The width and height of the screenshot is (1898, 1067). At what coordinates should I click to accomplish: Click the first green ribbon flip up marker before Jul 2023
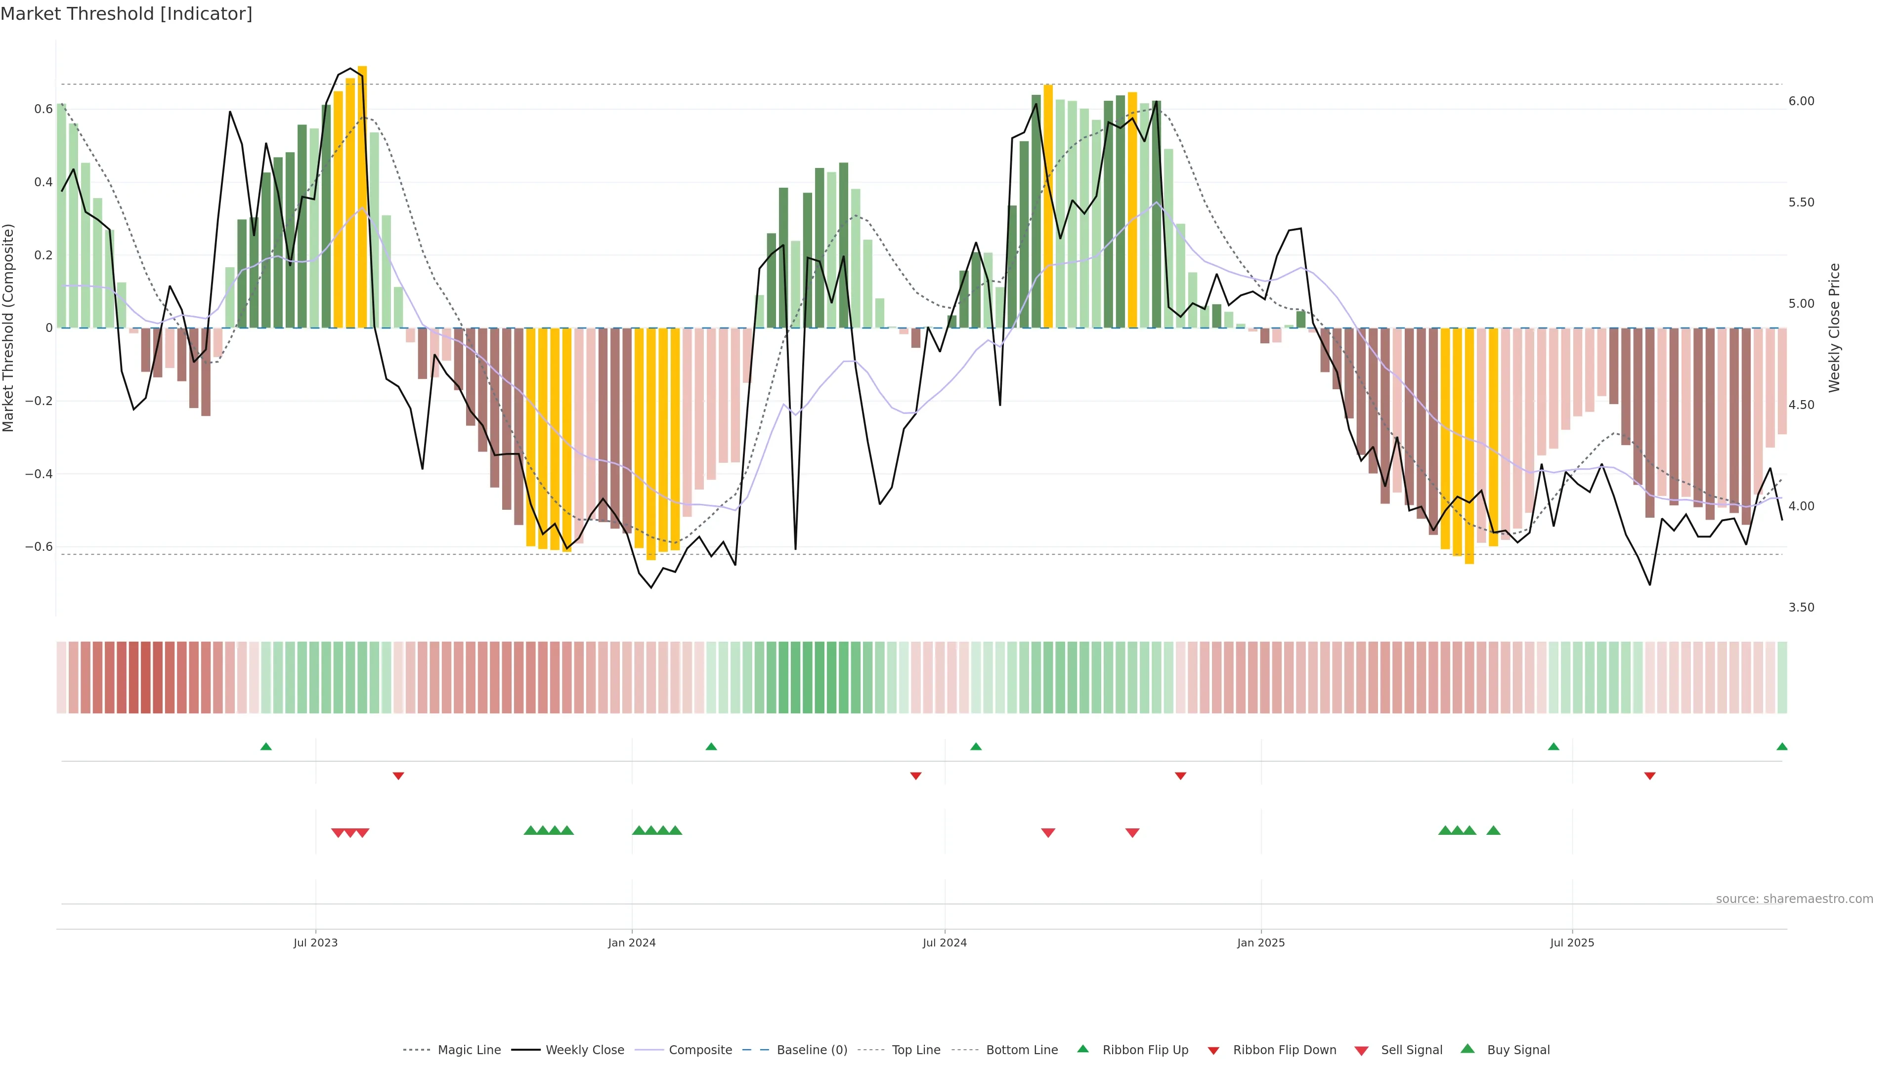(x=266, y=747)
